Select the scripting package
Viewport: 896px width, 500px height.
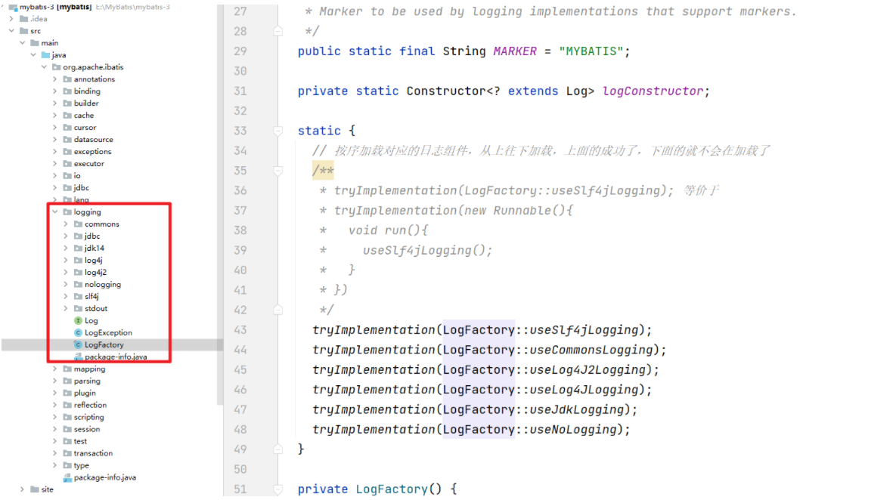88,417
